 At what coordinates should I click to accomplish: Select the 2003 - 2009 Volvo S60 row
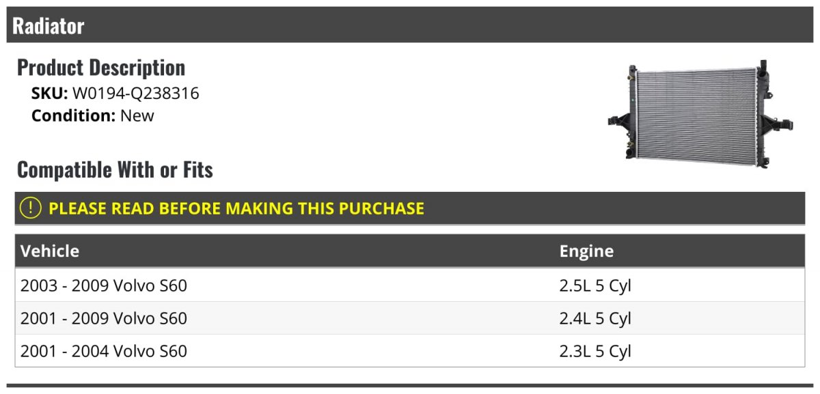pos(104,285)
